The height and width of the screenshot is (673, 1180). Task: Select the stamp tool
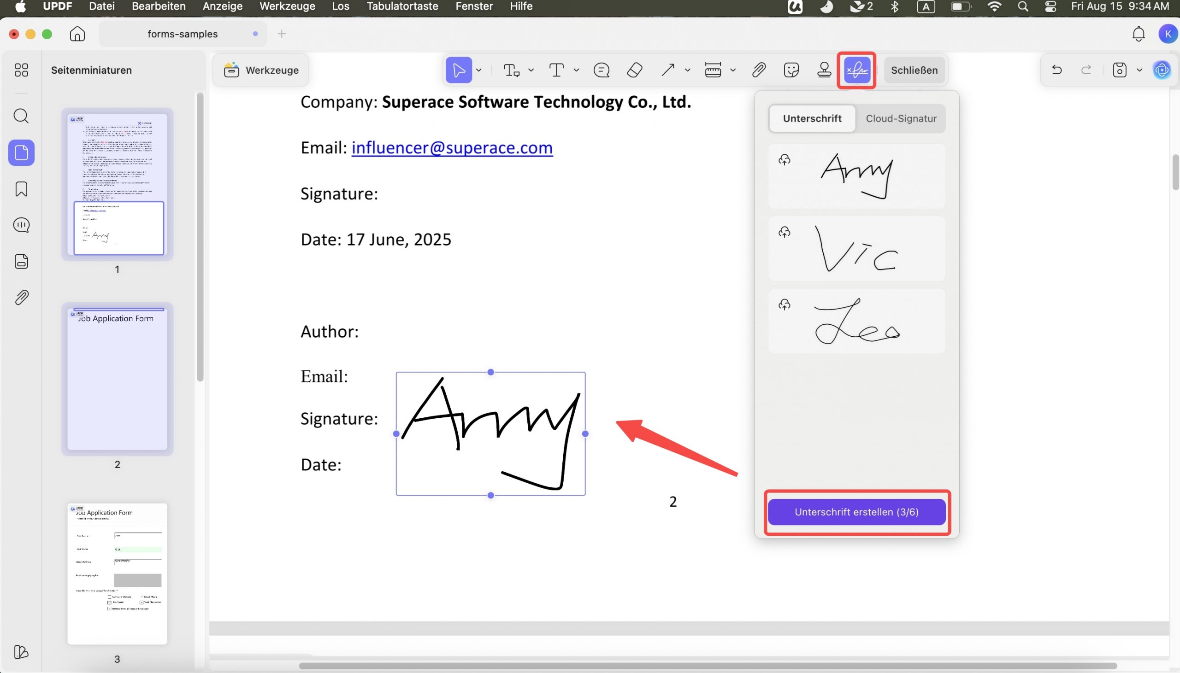point(824,70)
